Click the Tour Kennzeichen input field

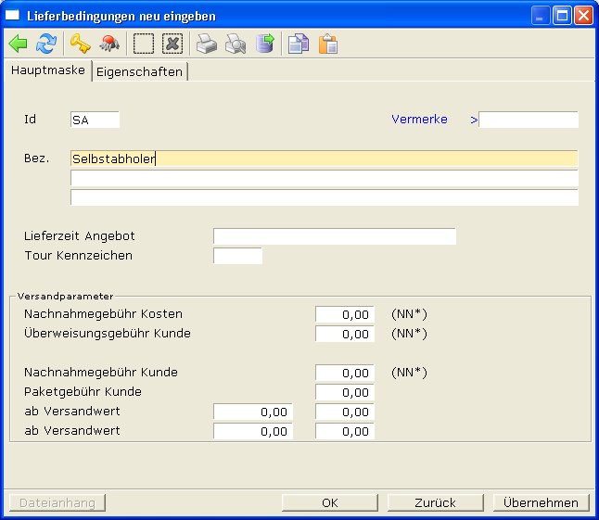[x=237, y=256]
